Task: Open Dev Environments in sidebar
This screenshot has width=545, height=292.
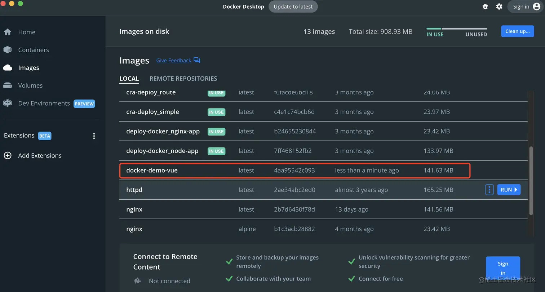Action: [44, 103]
